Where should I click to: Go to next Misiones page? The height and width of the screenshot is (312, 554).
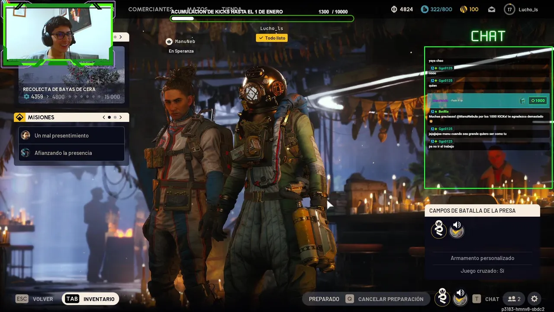[x=121, y=117]
